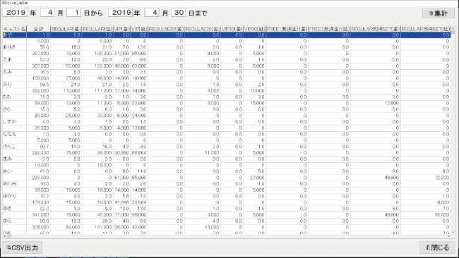Click the start year field showing 2019
Image resolution: width=459 pixels, height=258 pixels.
click(x=16, y=13)
